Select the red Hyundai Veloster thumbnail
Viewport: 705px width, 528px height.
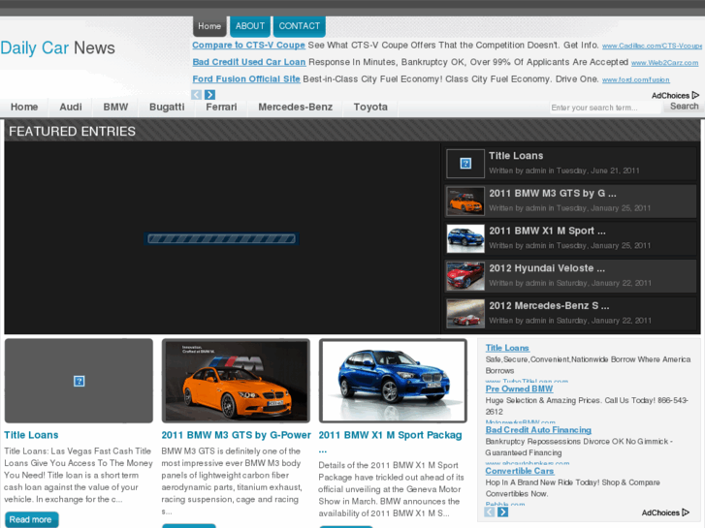click(465, 276)
